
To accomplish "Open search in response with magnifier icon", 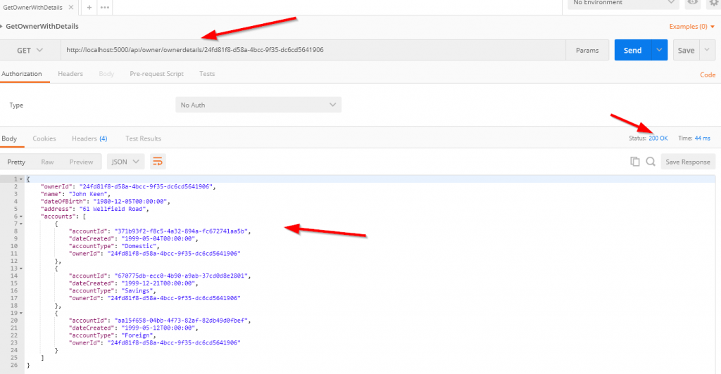I will pos(650,162).
